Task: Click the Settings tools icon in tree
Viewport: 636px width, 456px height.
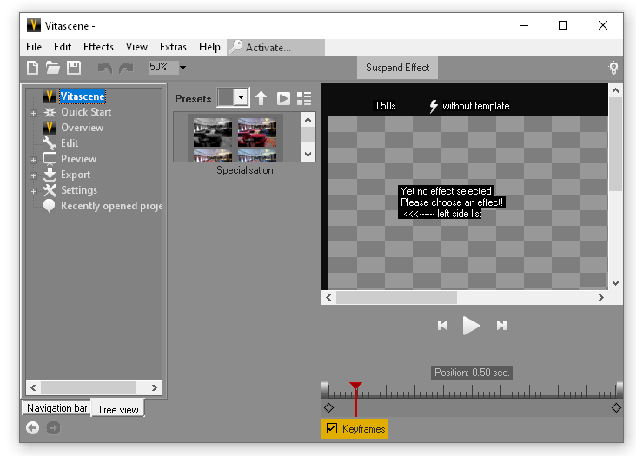Action: click(x=50, y=190)
